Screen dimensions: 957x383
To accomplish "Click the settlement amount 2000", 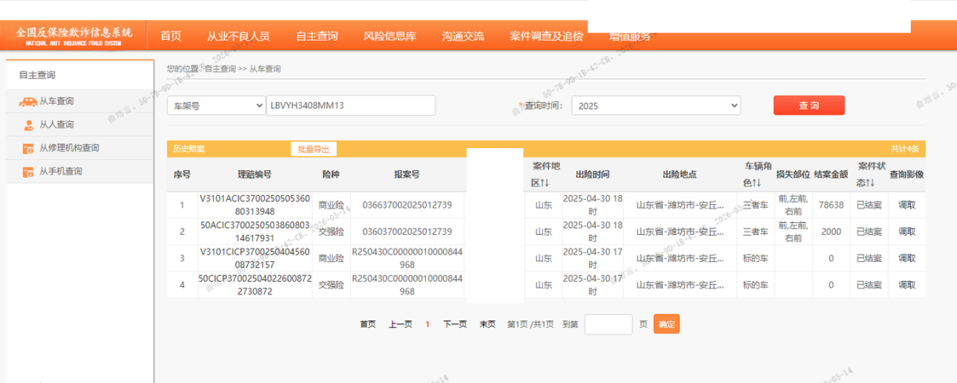I will tap(831, 232).
